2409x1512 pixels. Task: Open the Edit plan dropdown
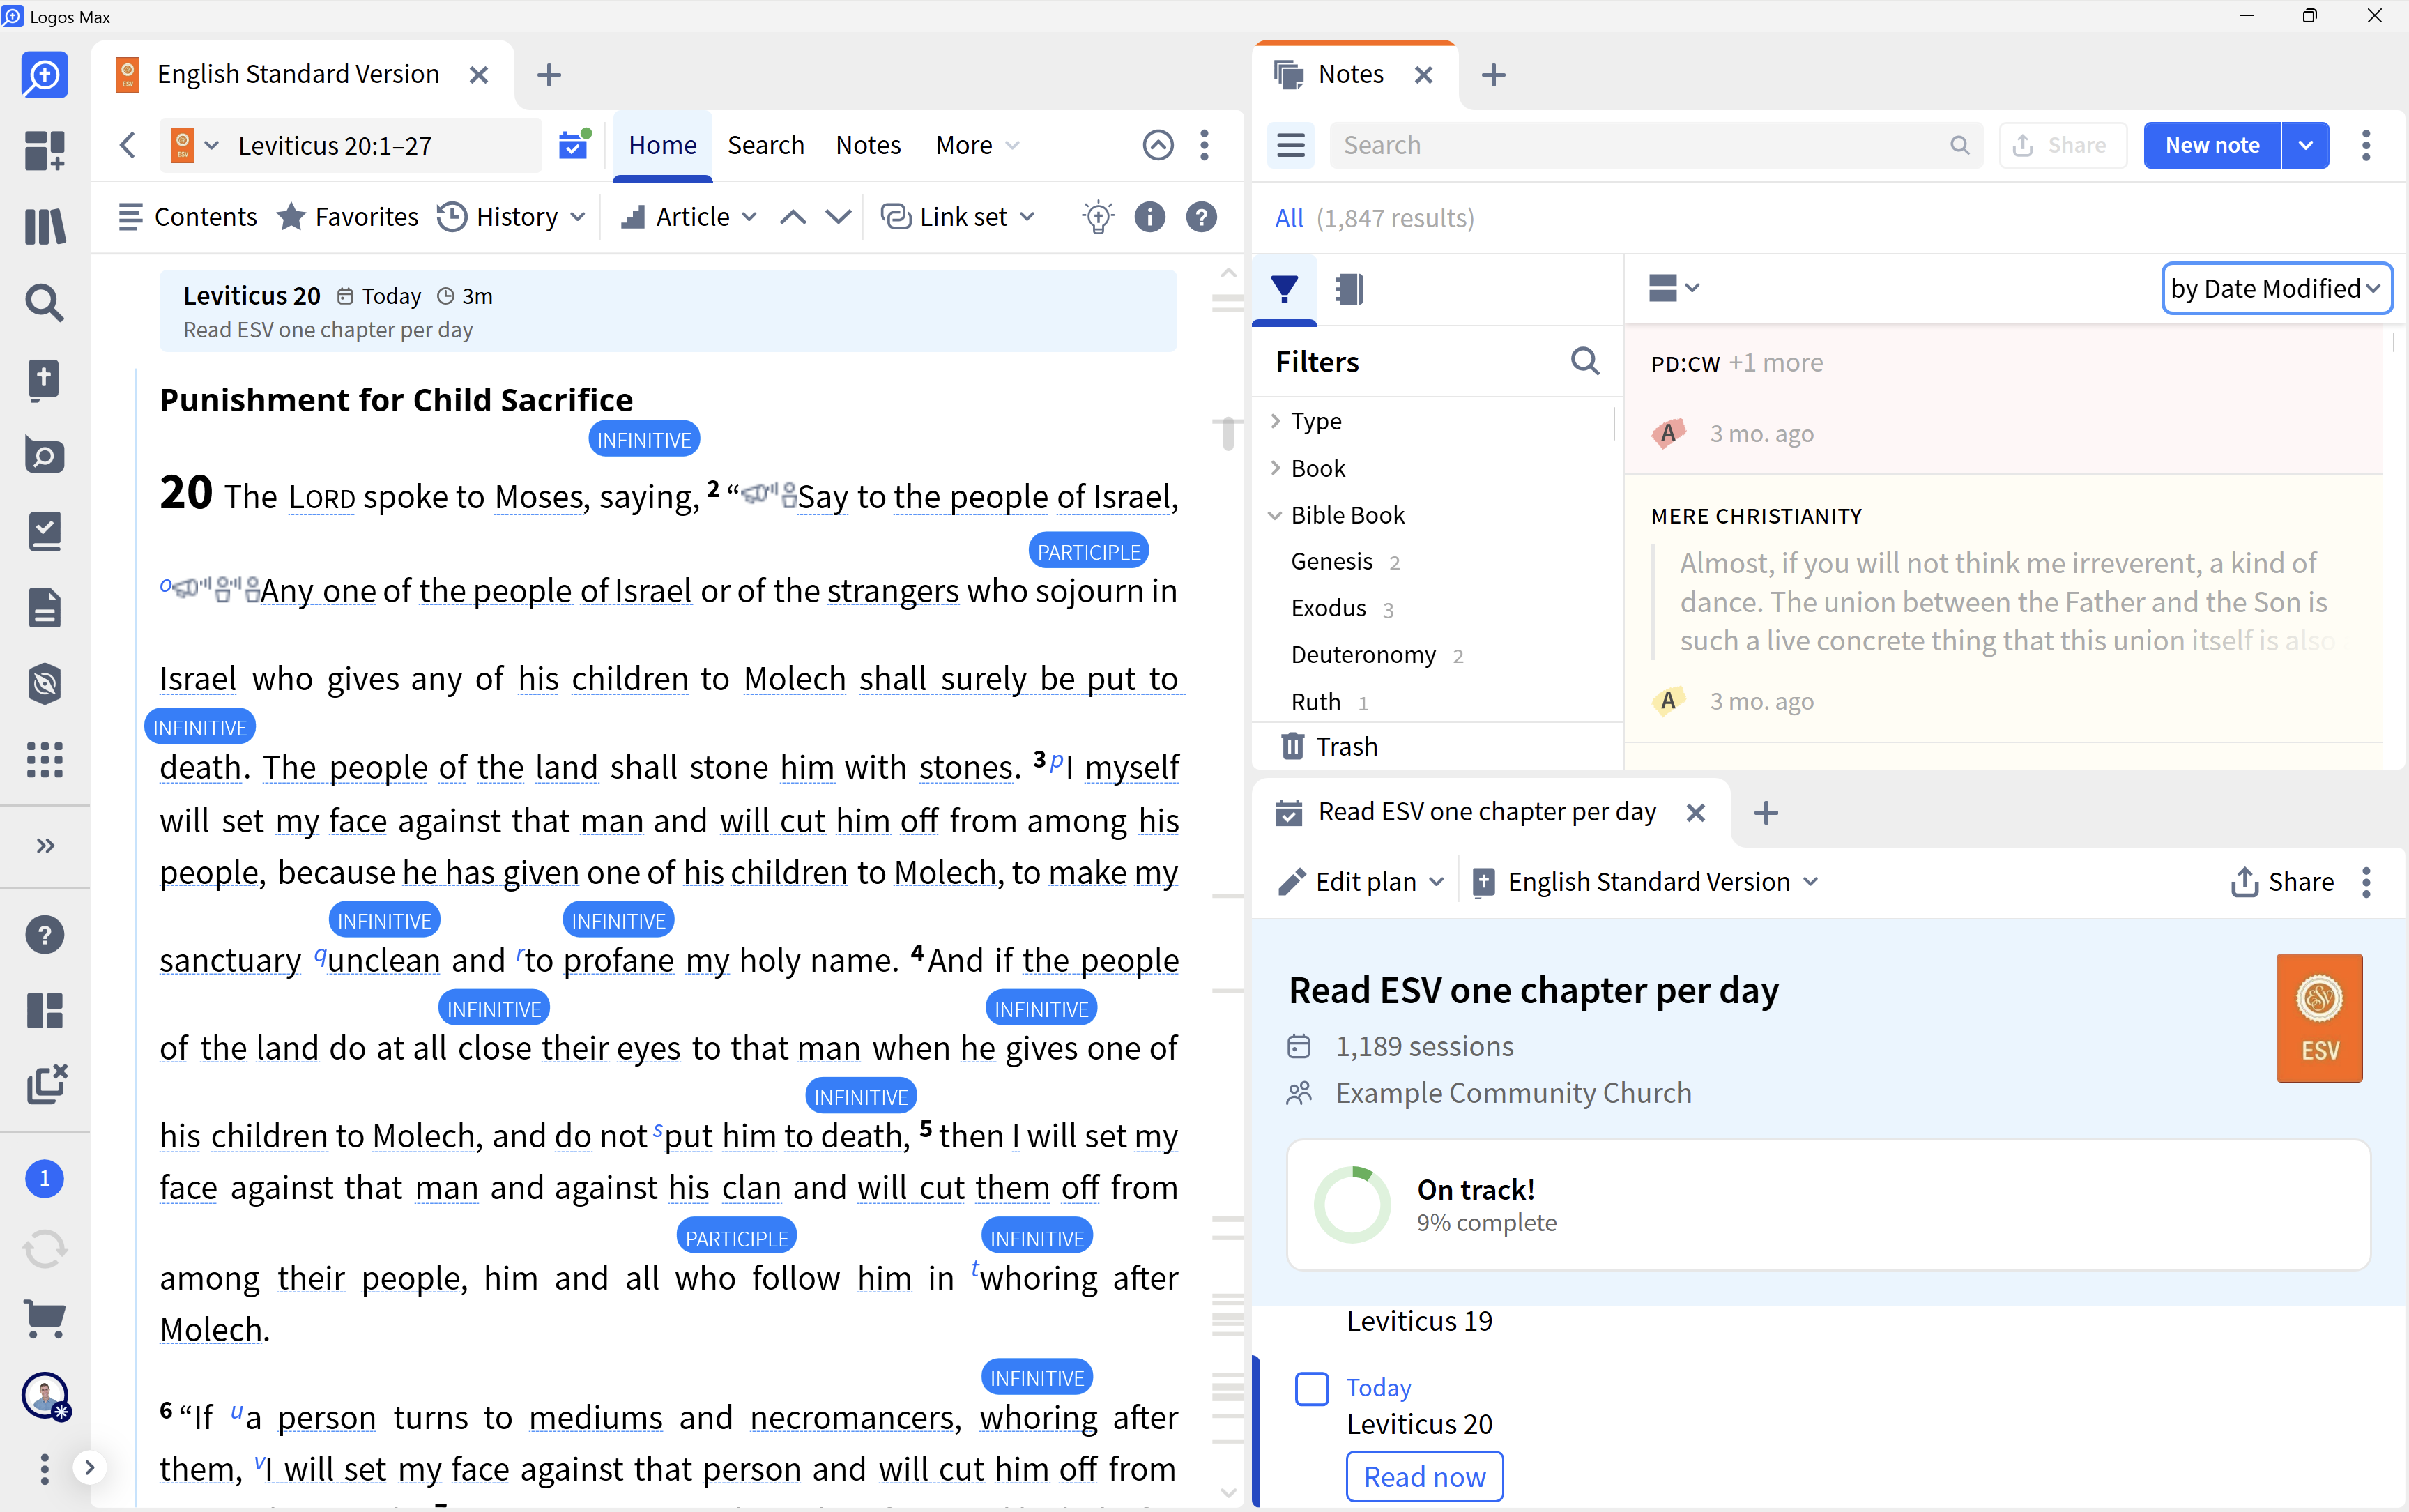(x=1361, y=882)
